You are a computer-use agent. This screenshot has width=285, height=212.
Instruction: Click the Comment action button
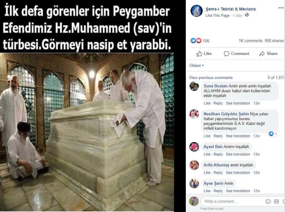coord(237,53)
